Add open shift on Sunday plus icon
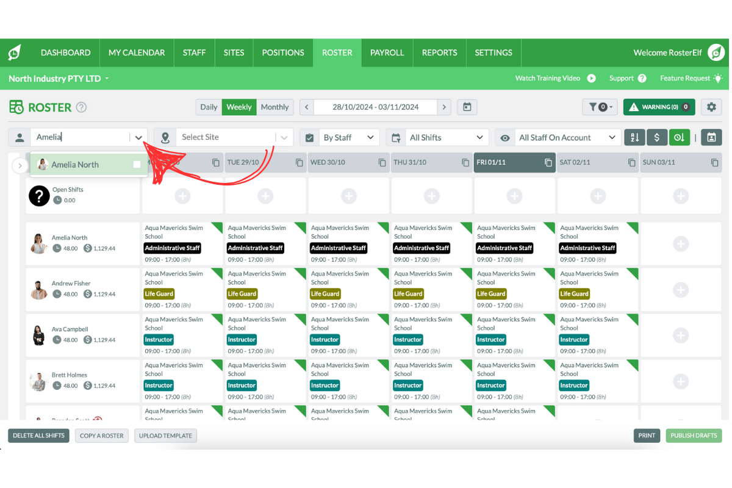This screenshot has width=732, height=488. point(681,196)
